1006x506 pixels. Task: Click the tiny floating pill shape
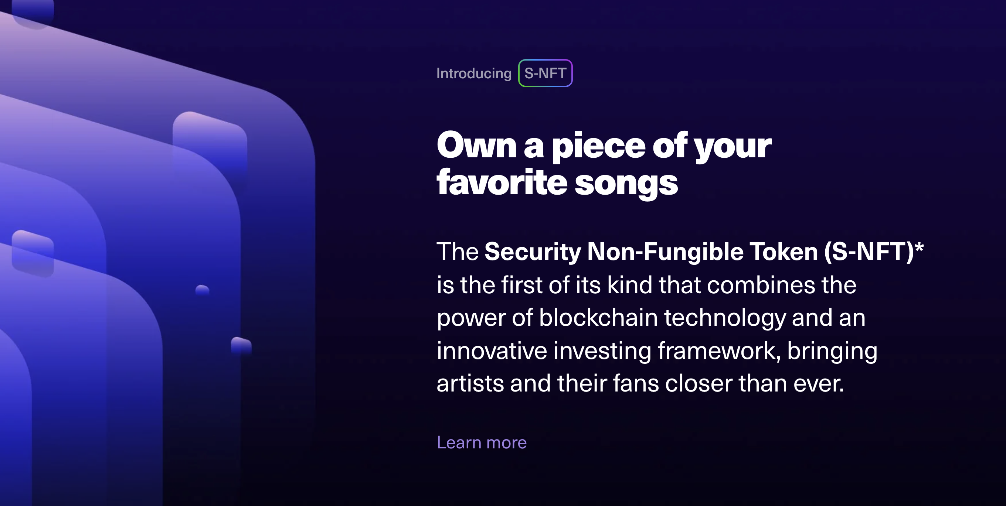[x=202, y=290]
